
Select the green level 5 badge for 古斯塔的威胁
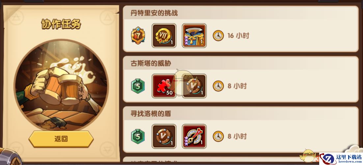[x=138, y=86]
